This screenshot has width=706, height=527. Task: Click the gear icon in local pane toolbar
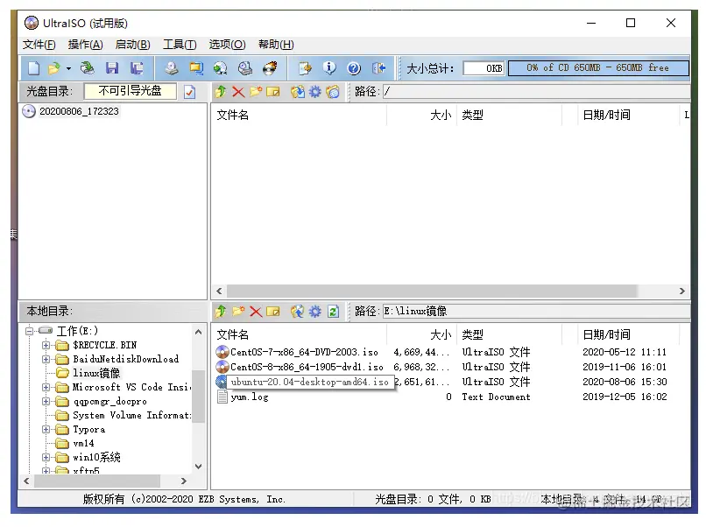coord(314,312)
